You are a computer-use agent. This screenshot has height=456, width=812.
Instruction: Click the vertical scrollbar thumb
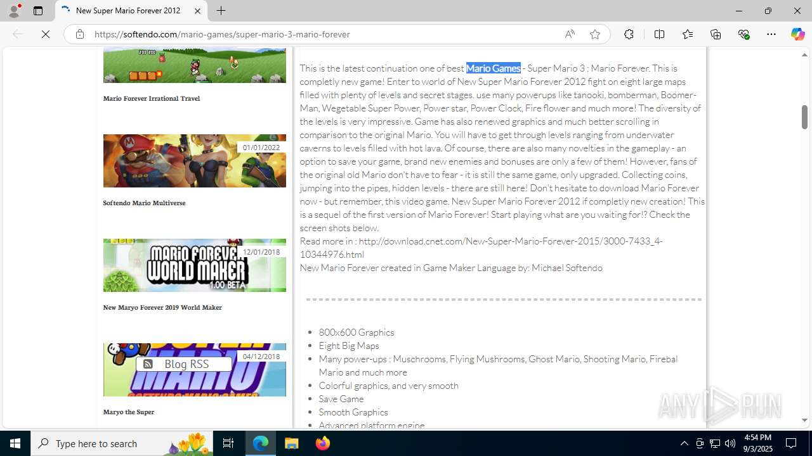coord(805,117)
